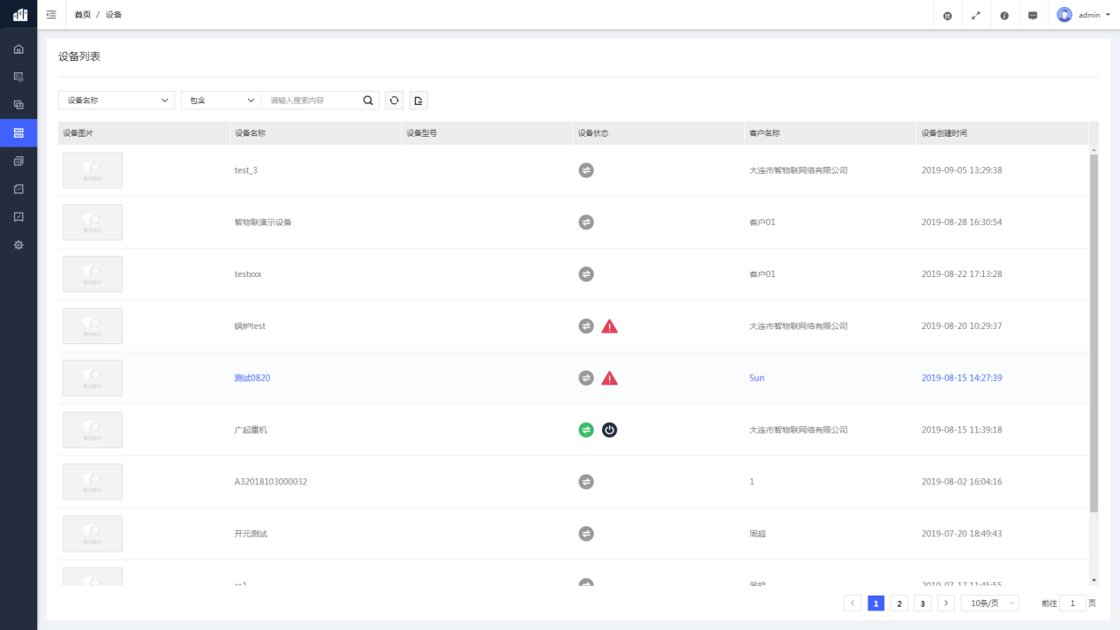Click the fullscreen expand arrows icon
The width and height of the screenshot is (1120, 630).
click(x=975, y=15)
